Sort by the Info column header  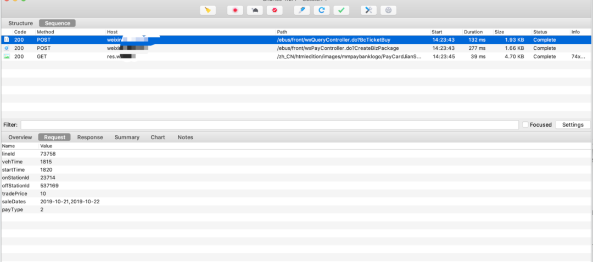tap(575, 32)
